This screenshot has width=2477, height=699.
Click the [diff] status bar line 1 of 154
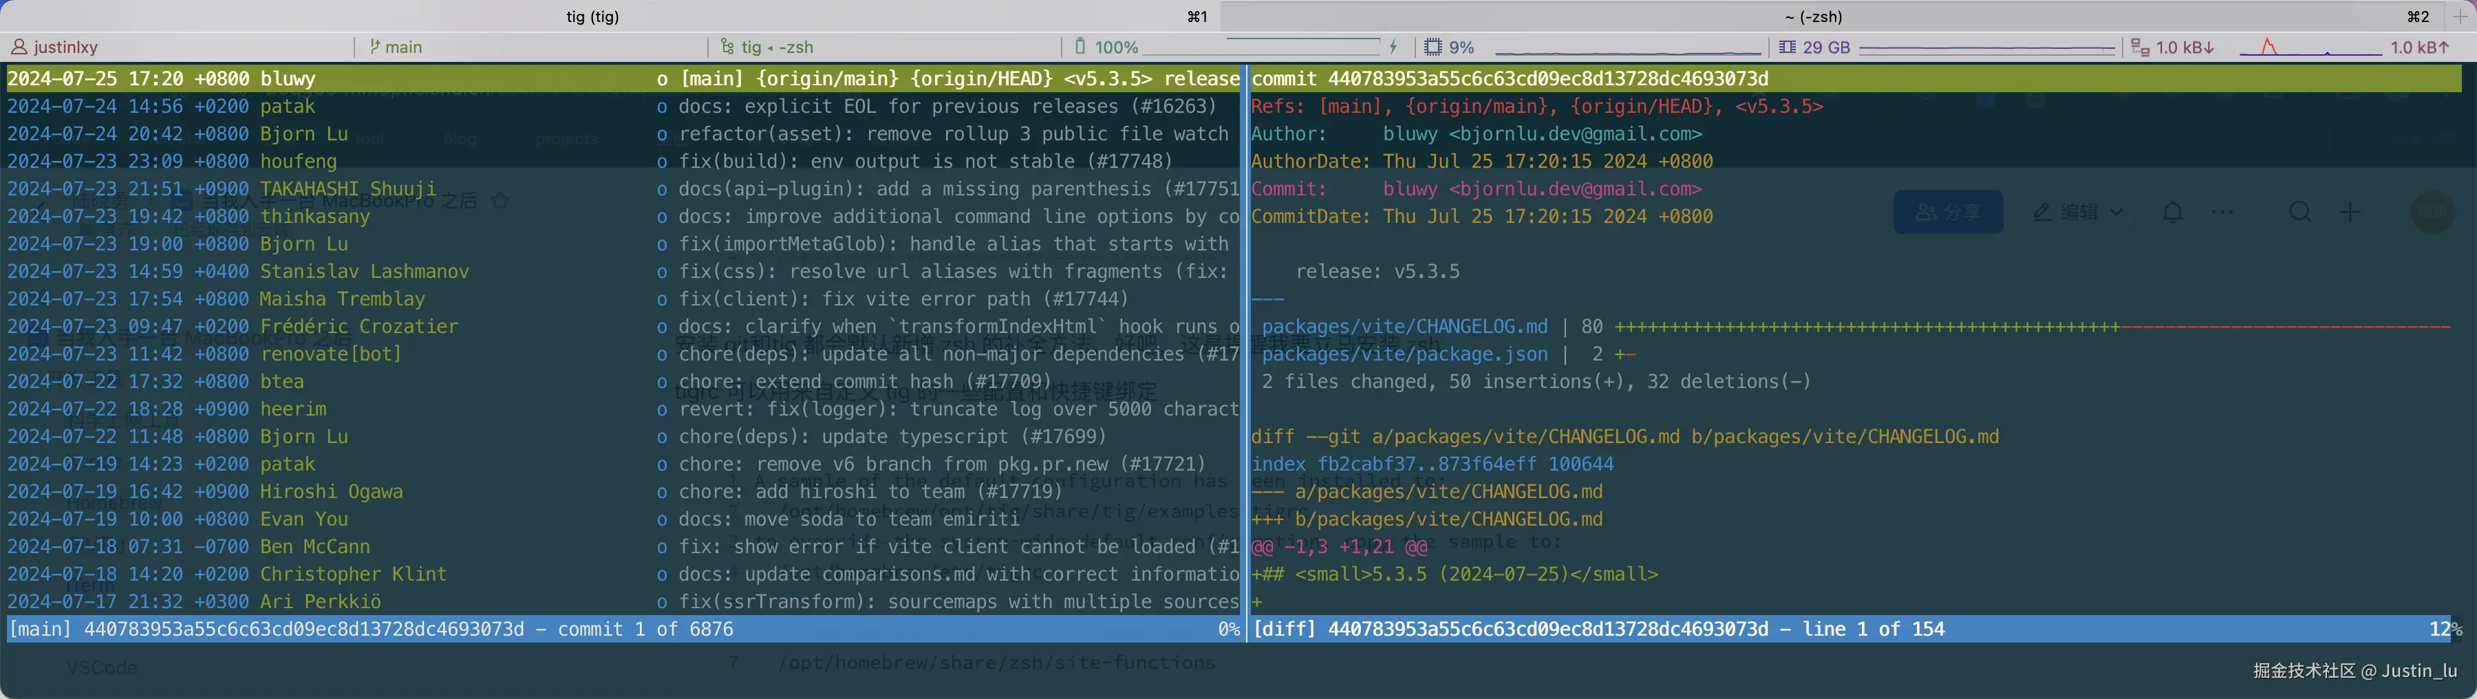[x=1856, y=629]
